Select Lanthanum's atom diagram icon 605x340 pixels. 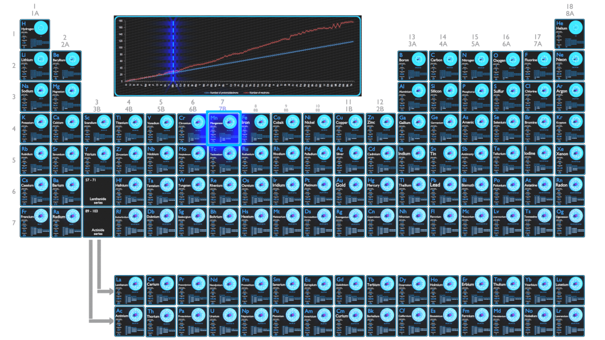click(134, 283)
